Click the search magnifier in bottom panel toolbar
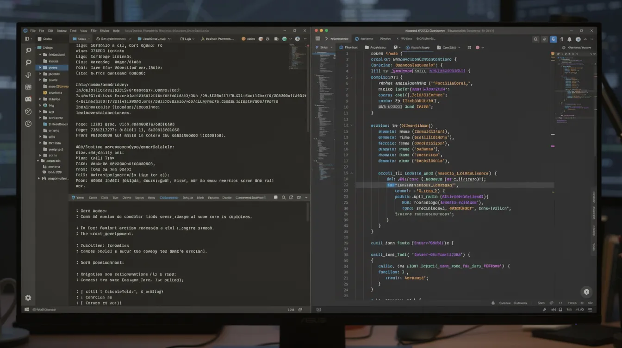Image resolution: width=622 pixels, height=348 pixels. click(x=284, y=198)
